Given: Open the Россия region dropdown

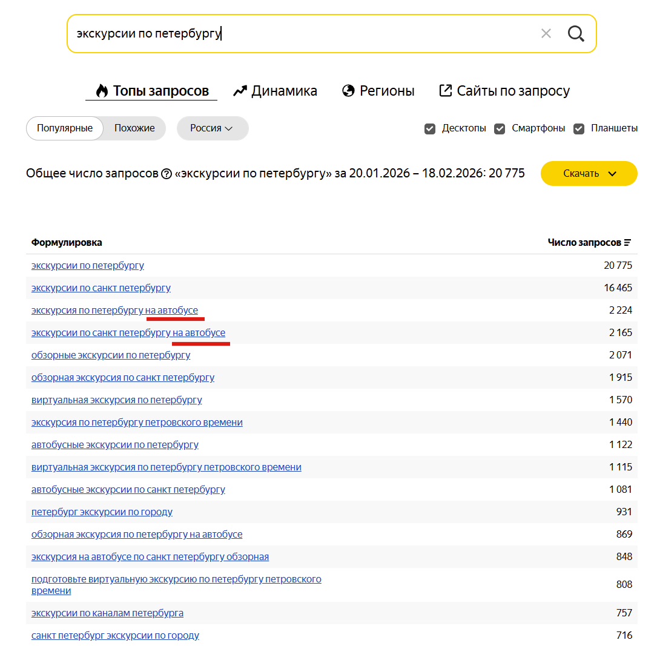Looking at the screenshot, I should click(212, 128).
